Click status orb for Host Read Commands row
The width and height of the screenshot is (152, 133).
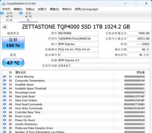[x=5, y=104]
